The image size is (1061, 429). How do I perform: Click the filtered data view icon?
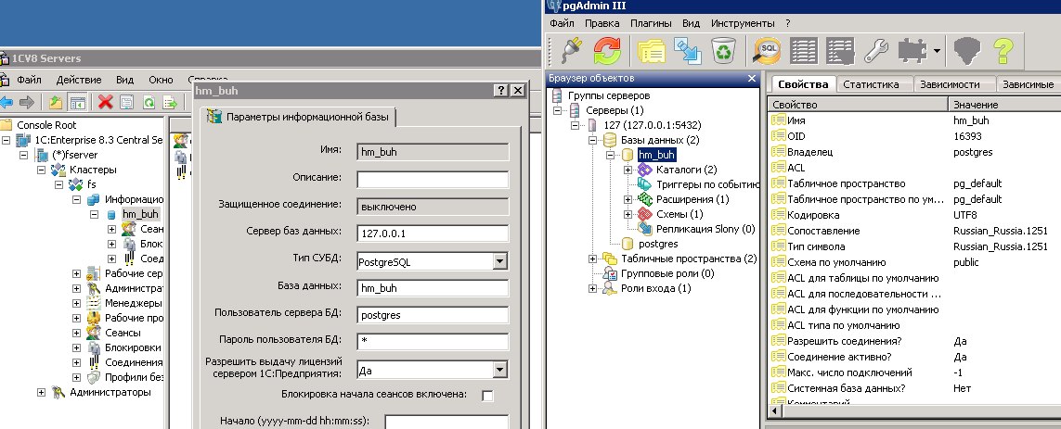[x=840, y=51]
